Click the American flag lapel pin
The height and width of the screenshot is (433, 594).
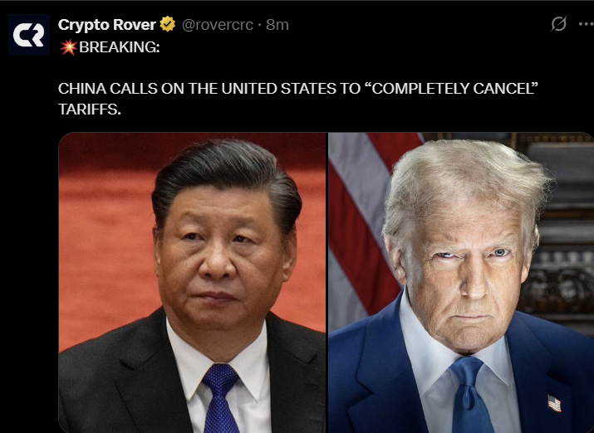pyautogui.click(x=554, y=403)
